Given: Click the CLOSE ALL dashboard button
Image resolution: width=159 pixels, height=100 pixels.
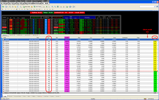Looking at the screenshot, I should click(x=46, y=17).
